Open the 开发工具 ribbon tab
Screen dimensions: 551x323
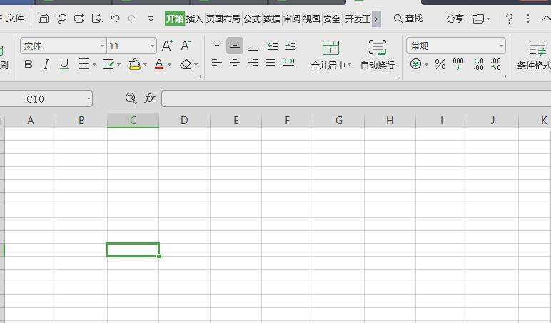click(x=358, y=19)
